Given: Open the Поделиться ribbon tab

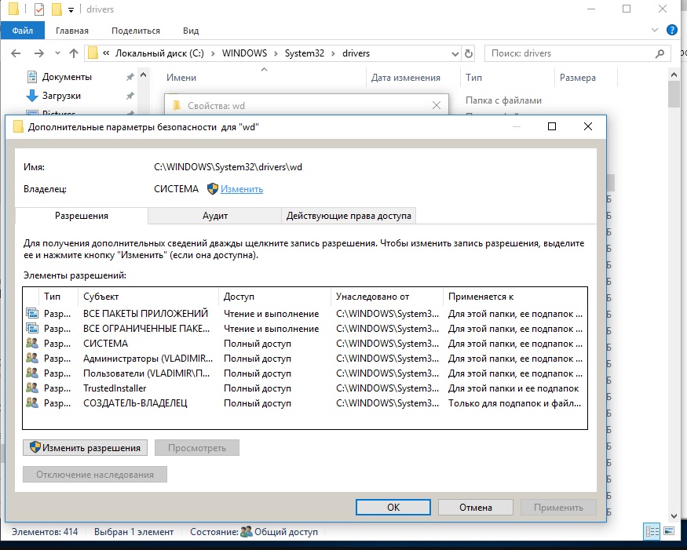Looking at the screenshot, I should [135, 31].
